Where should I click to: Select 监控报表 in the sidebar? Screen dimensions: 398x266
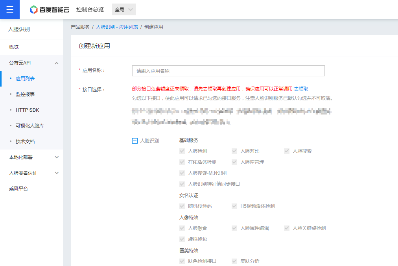coord(25,94)
